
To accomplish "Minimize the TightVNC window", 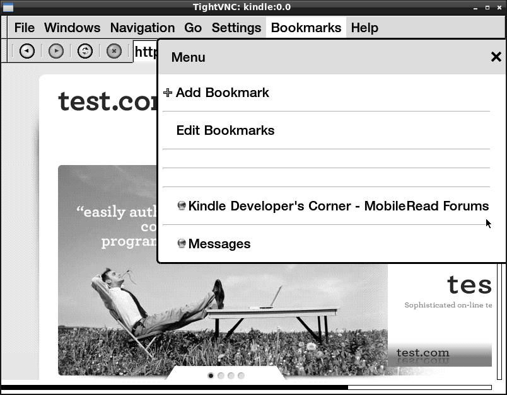I will pos(475,8).
